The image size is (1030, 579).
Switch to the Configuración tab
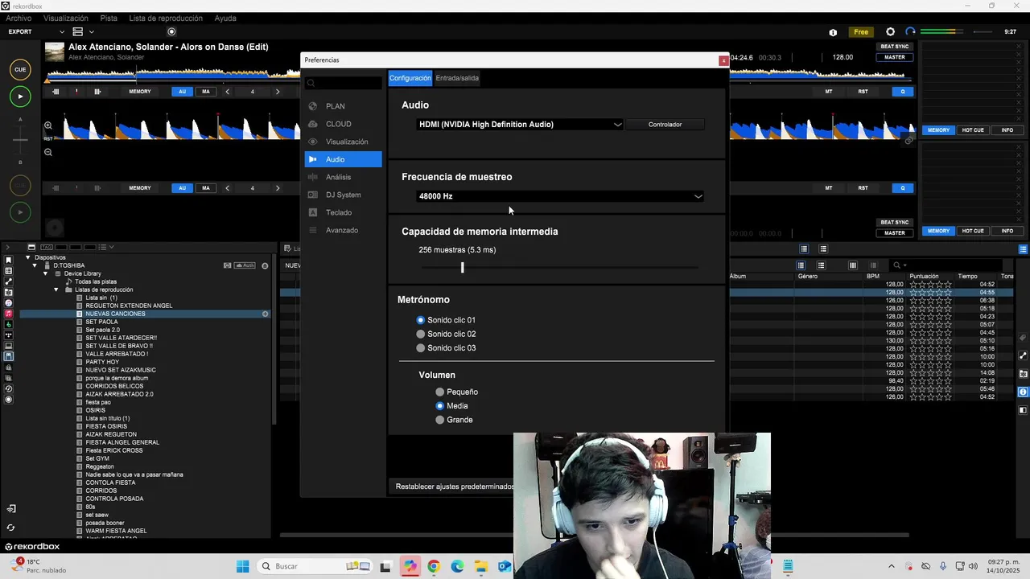coord(410,78)
